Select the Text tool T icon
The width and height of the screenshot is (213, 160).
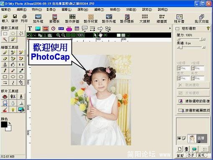point(30,29)
